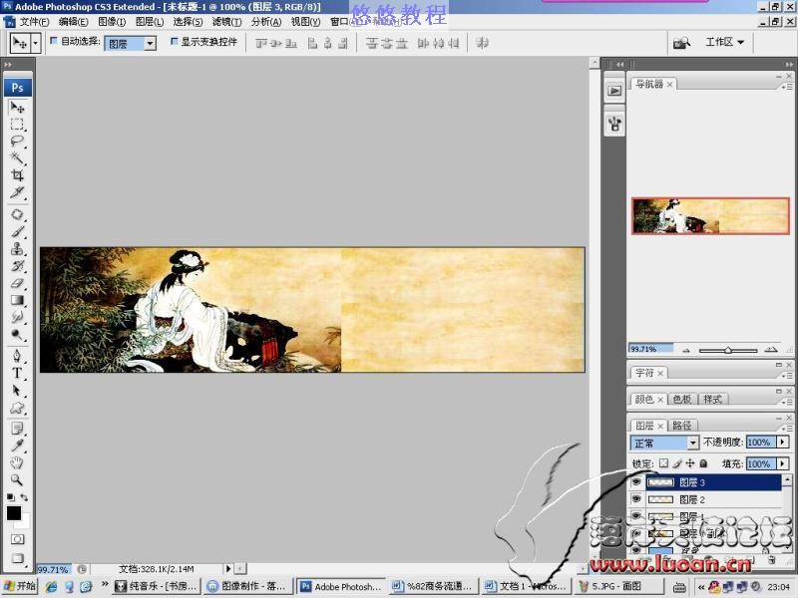
Task: Toggle lock all padlock icon
Action: (703, 463)
